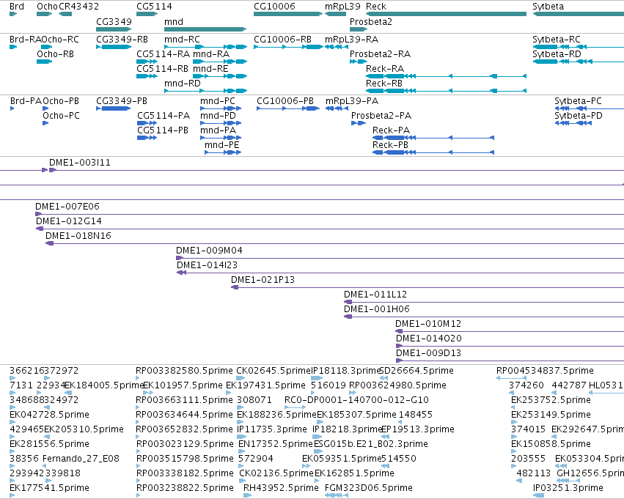Click the Sytbeta-RC transcript label
Screen dimensions: 624x499
[x=557, y=40]
